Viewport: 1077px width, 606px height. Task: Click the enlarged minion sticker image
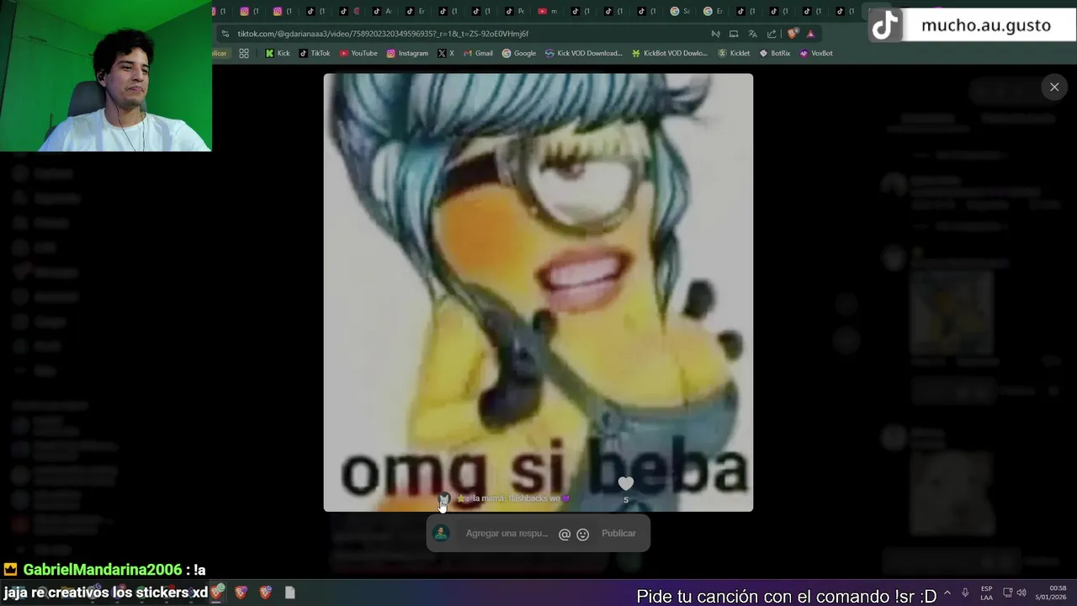click(x=538, y=292)
